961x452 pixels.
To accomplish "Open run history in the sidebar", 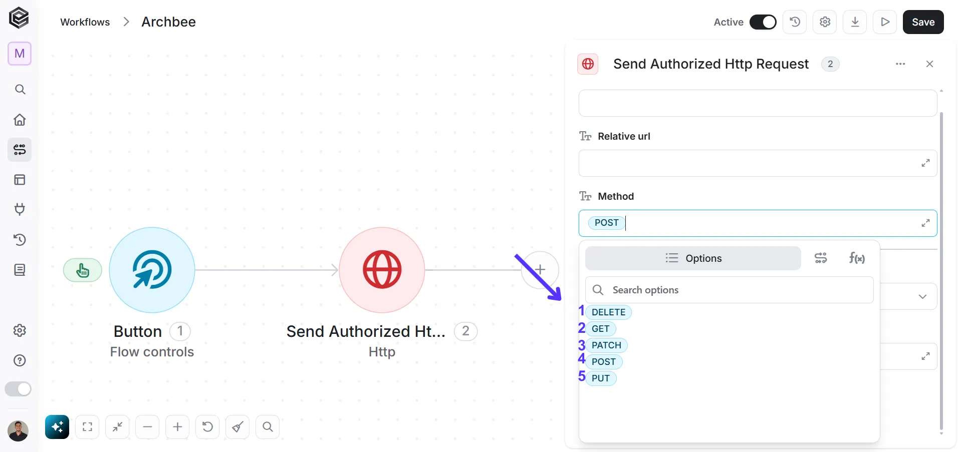I will click(x=20, y=240).
